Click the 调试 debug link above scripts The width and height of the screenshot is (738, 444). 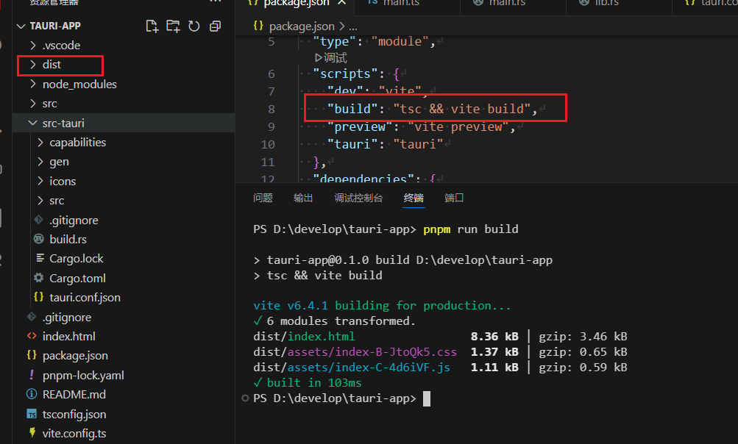[335, 57]
